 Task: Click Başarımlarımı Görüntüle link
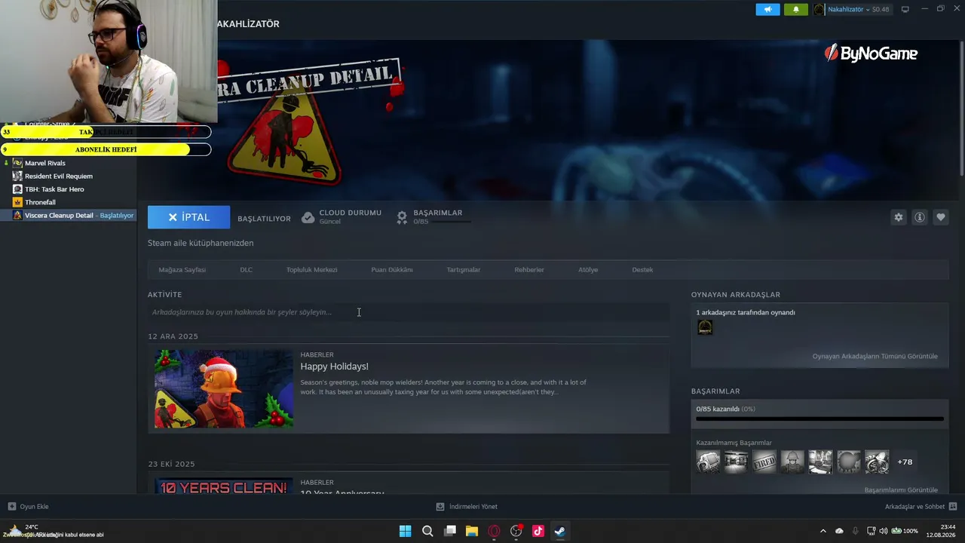[901, 490]
